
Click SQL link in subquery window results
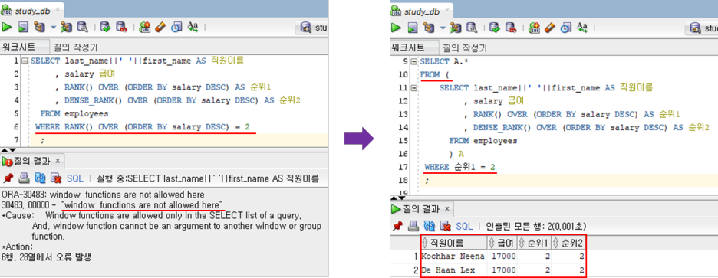pos(464,226)
